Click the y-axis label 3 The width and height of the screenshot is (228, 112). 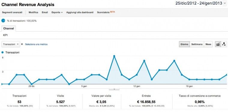tap(2, 72)
